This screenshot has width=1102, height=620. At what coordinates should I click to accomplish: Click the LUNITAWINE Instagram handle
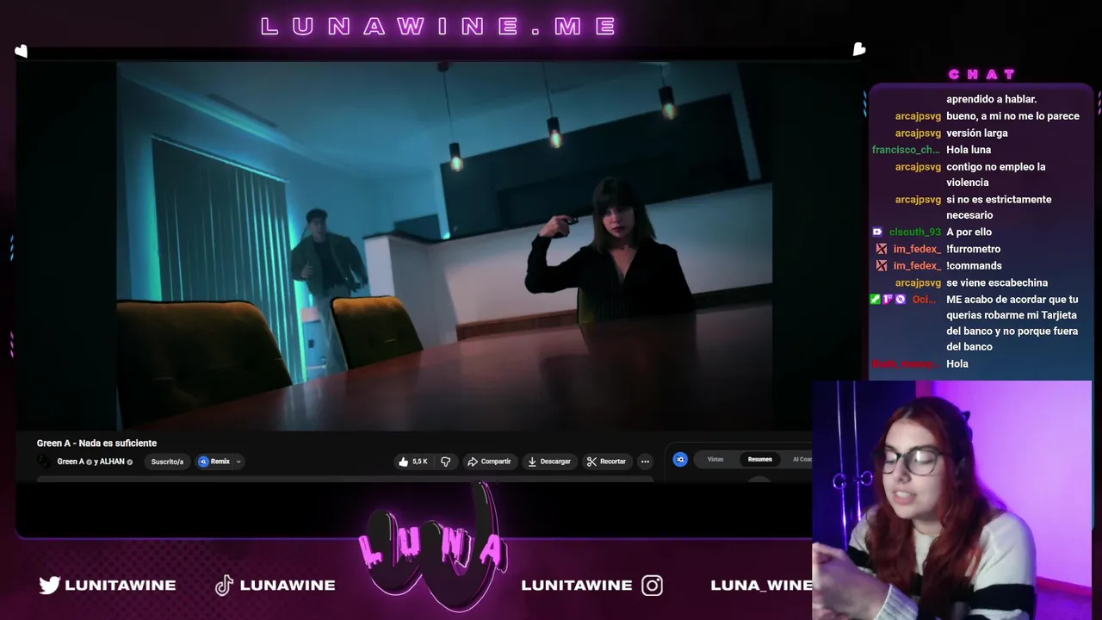coord(577,586)
